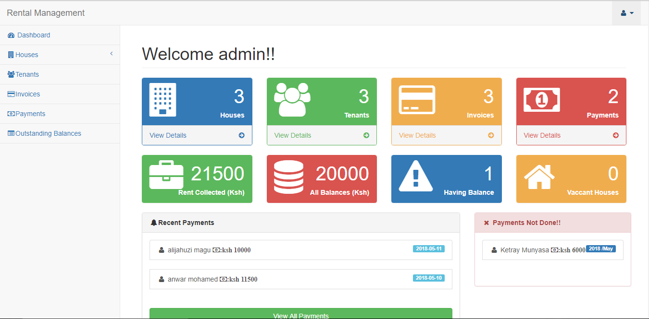Click the Having Balance label
This screenshot has height=319, width=649.
[469, 192]
